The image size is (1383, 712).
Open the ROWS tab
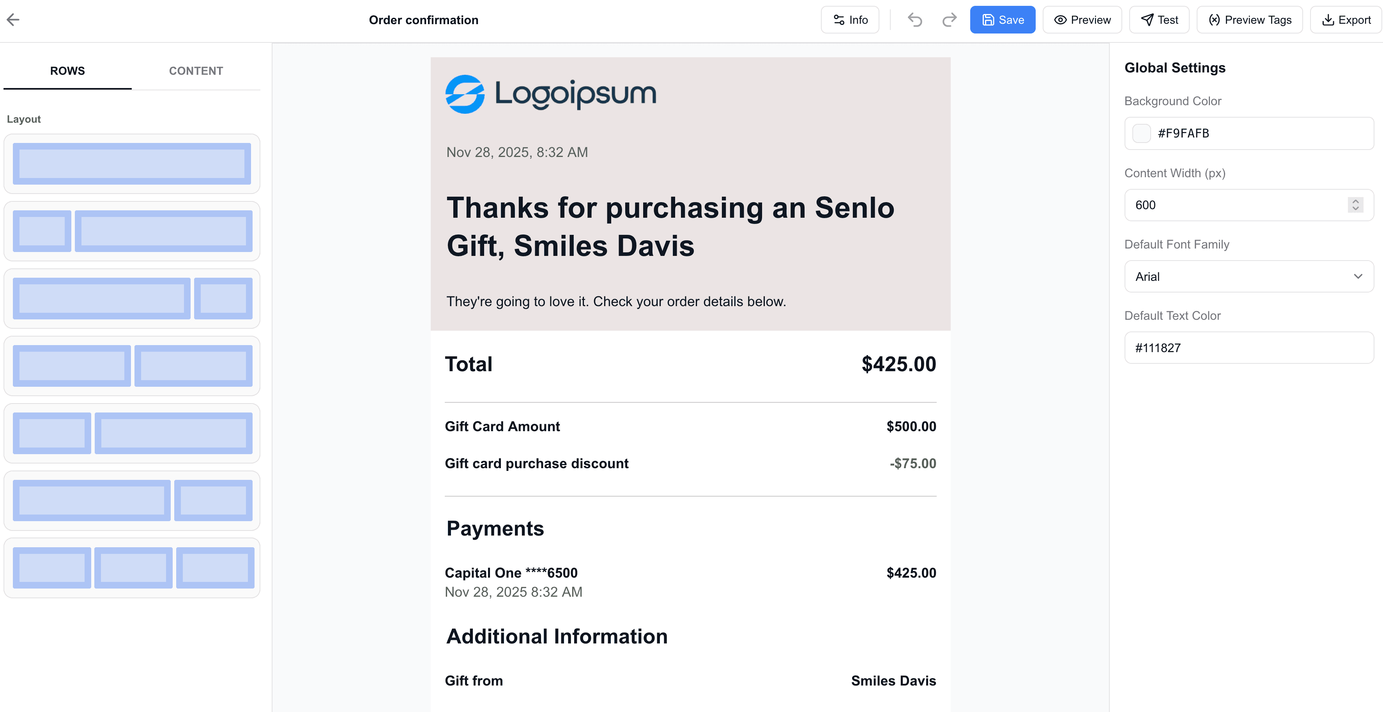click(67, 70)
